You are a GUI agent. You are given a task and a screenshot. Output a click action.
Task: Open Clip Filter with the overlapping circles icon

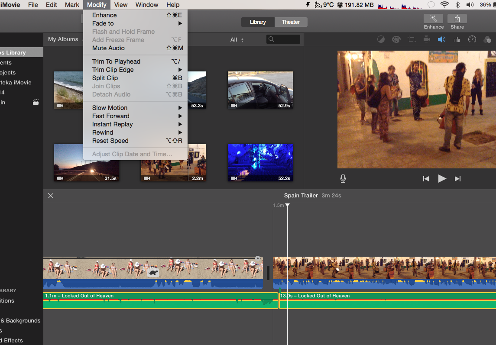[x=487, y=39]
